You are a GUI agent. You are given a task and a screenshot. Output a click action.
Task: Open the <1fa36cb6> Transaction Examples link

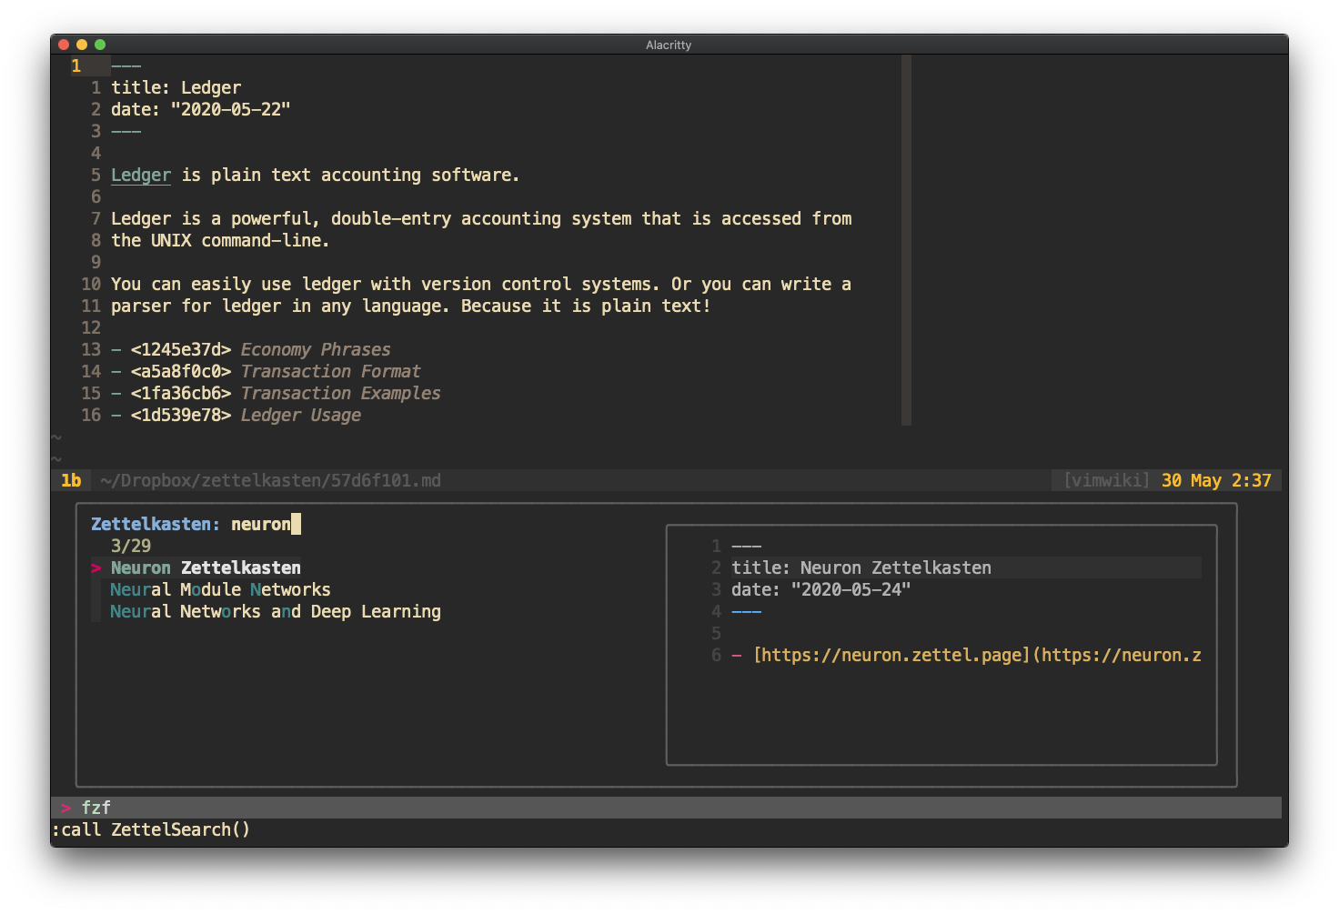(286, 394)
